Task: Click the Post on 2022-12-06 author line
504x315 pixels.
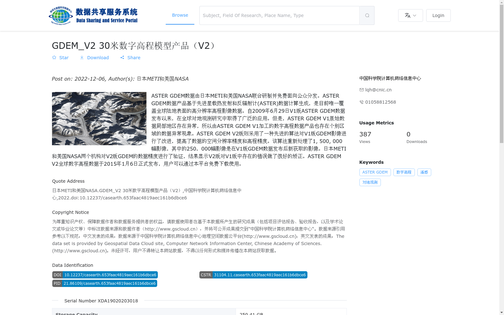Action: [x=120, y=79]
